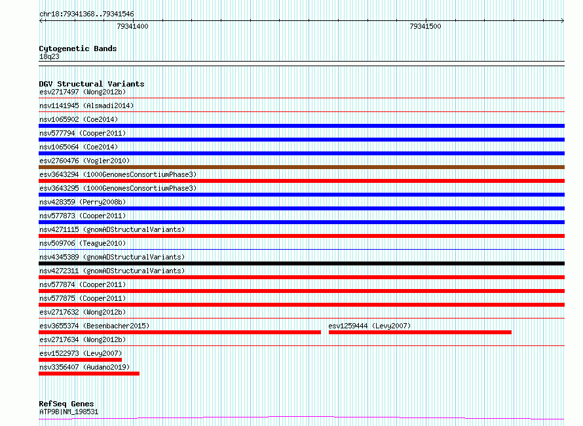Select the ATP9B|NM_198531 gene label

pyautogui.click(x=69, y=412)
